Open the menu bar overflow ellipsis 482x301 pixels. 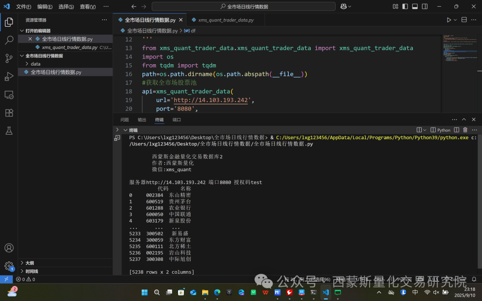(106, 6)
